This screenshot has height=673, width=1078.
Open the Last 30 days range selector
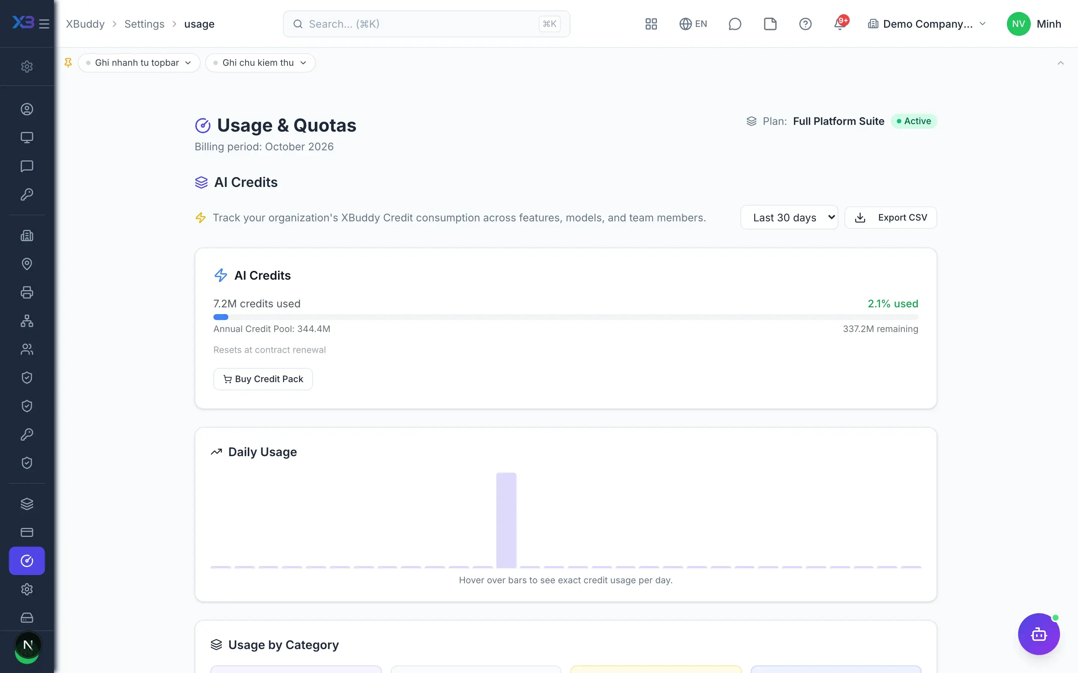[789, 217]
